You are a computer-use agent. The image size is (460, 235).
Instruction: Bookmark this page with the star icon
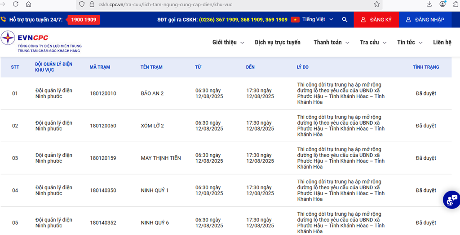coord(376,4)
